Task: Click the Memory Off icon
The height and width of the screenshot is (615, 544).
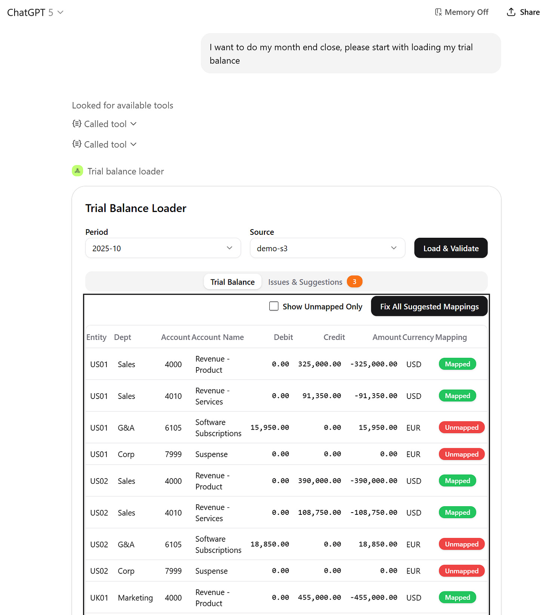Action: tap(438, 12)
